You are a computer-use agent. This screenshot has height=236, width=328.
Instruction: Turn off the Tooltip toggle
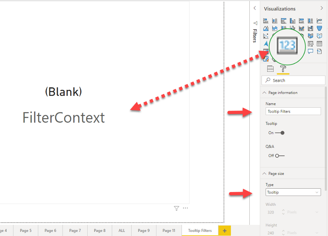pyautogui.click(x=282, y=132)
